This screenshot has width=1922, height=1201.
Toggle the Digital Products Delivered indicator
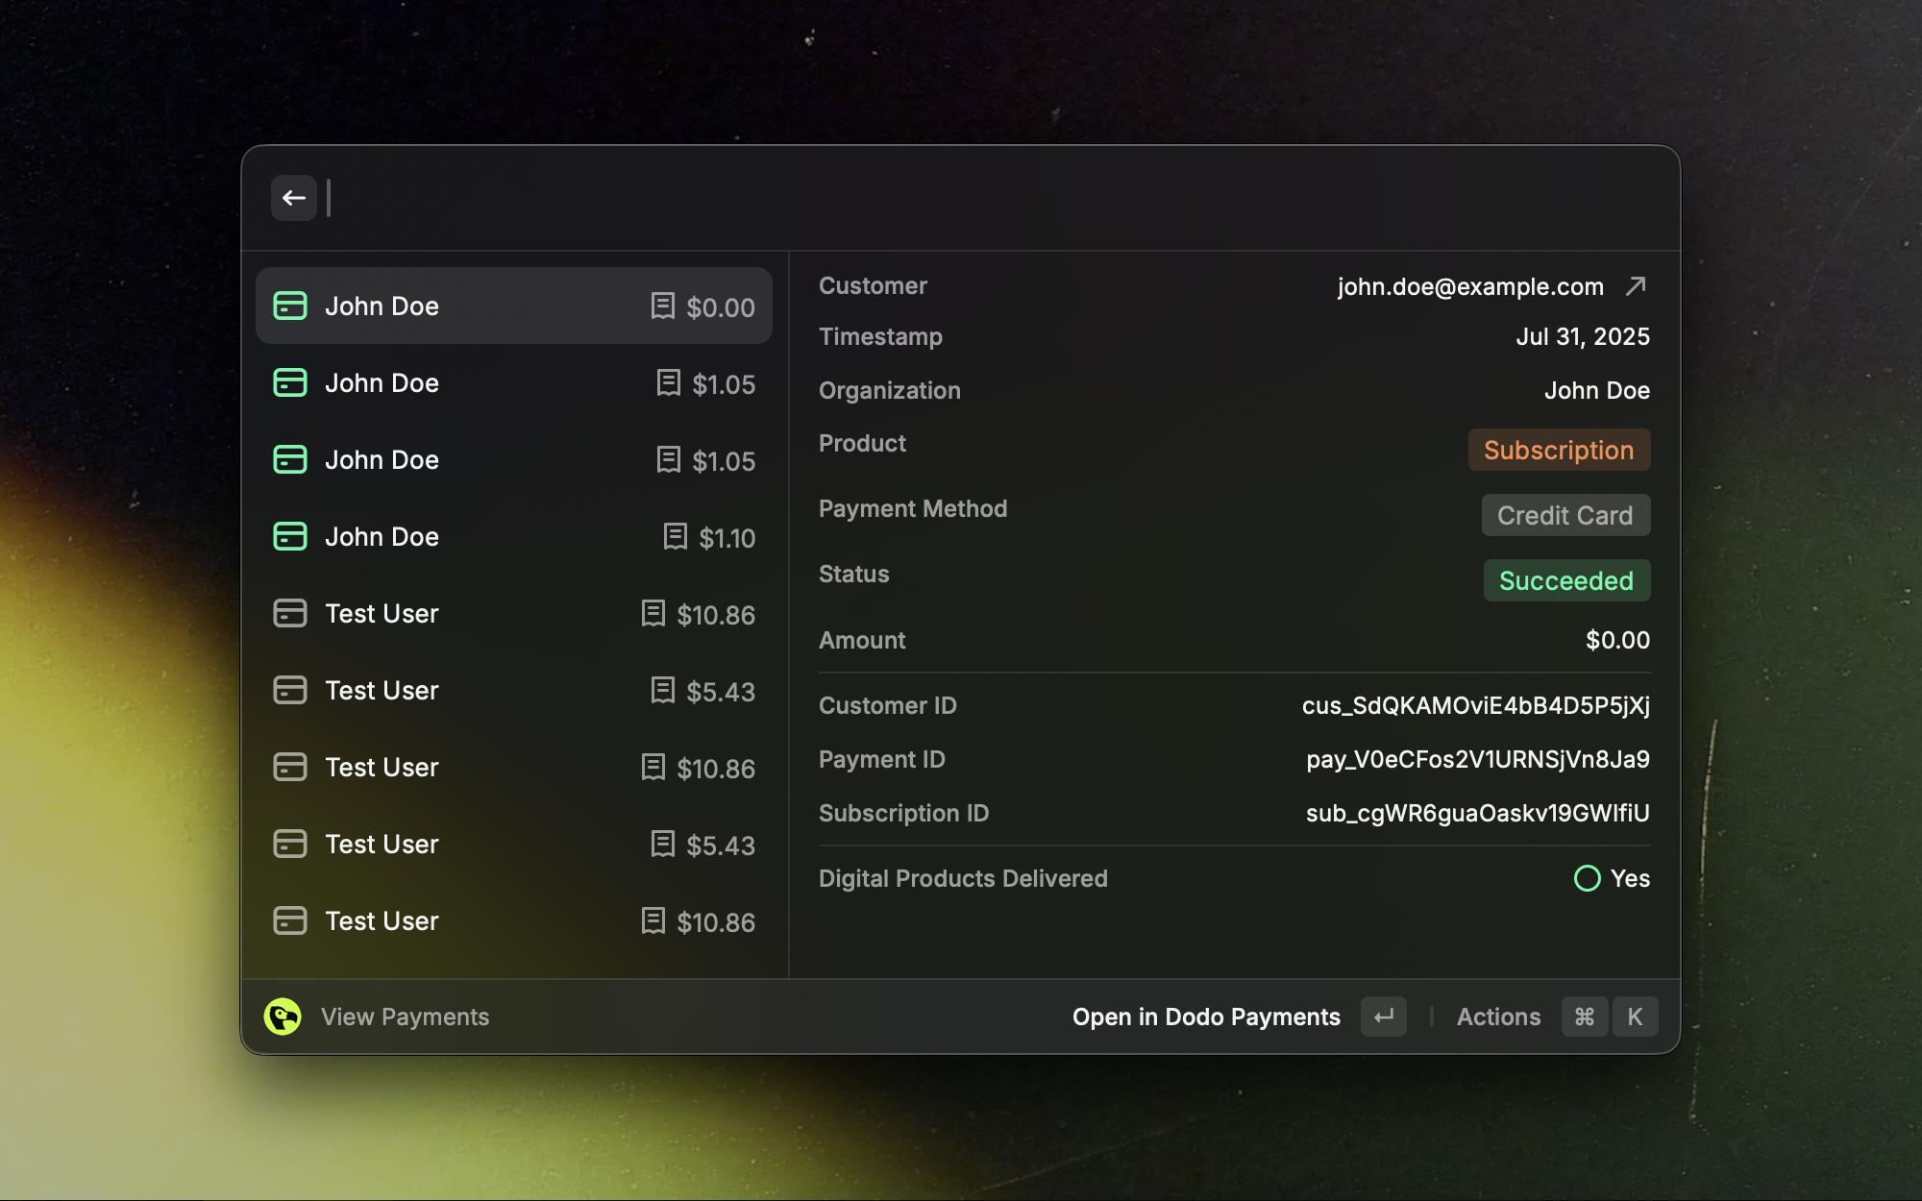(x=1587, y=878)
